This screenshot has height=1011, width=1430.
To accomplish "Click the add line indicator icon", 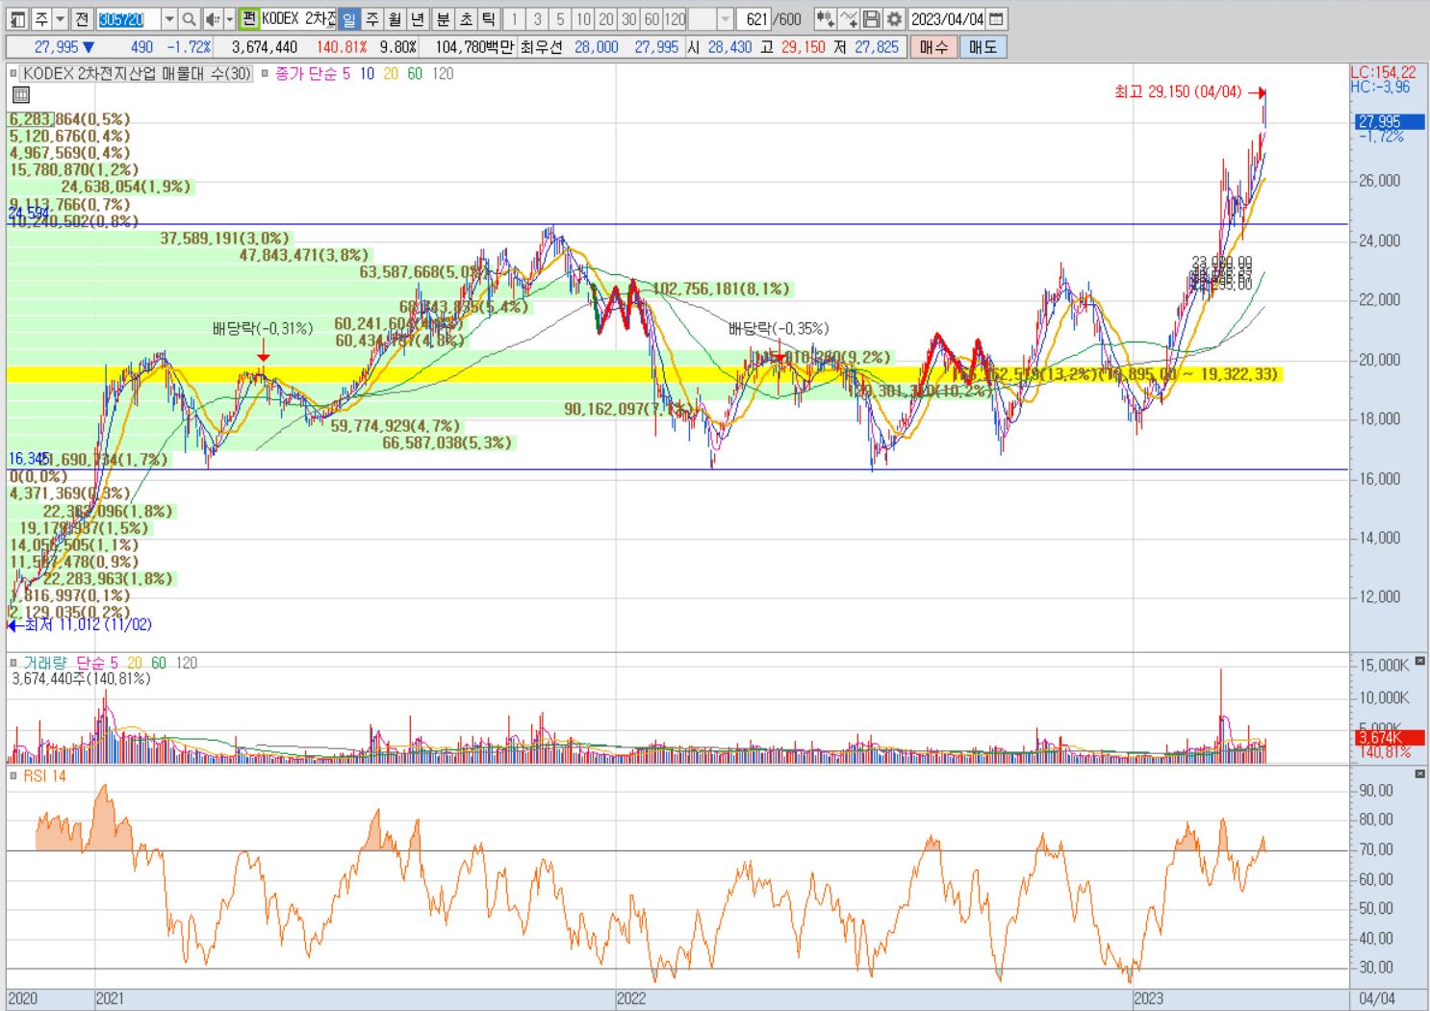I will click(x=849, y=19).
